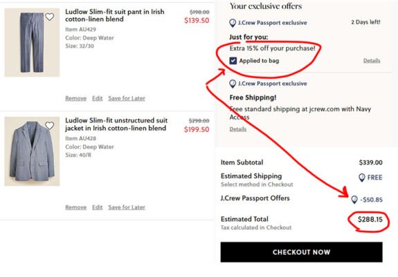Favorite the suit jacket with heart icon
The height and width of the screenshot is (277, 398).
pyautogui.click(x=50, y=126)
